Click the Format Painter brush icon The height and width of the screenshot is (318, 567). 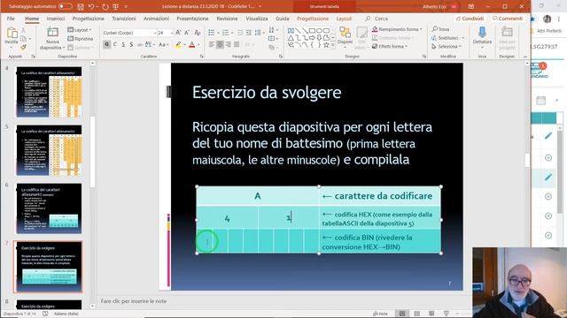tap(24, 47)
